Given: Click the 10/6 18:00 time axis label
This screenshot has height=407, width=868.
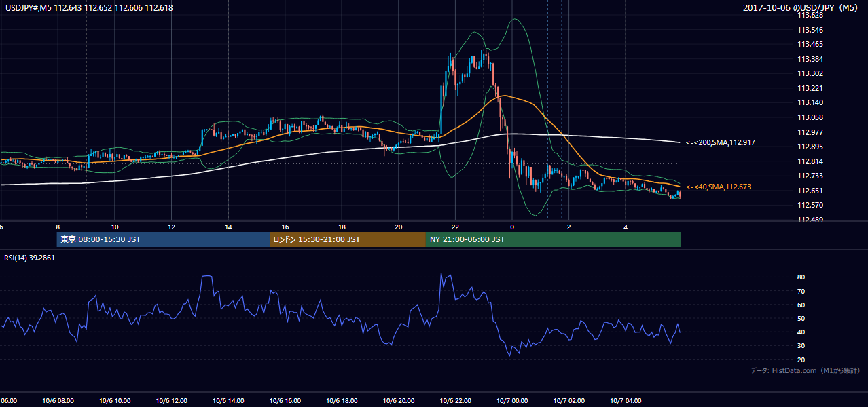Looking at the screenshot, I should point(342,401).
